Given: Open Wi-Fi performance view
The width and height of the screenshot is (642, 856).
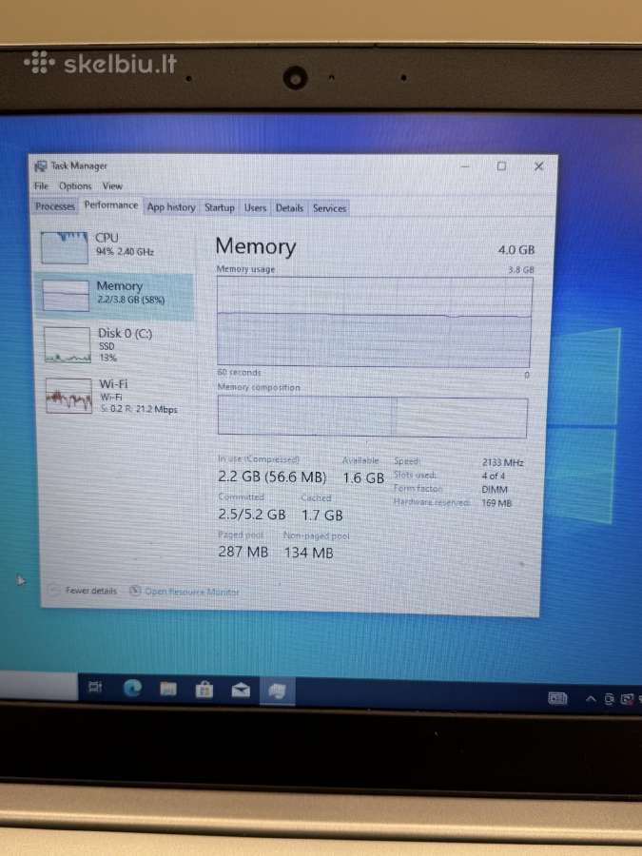Looking at the screenshot, I should [115, 396].
